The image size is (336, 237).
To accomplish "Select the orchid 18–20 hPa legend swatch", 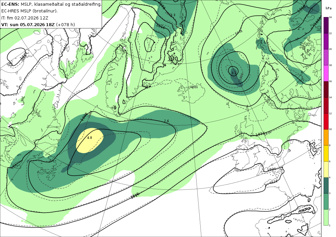I will pyautogui.click(x=326, y=57).
